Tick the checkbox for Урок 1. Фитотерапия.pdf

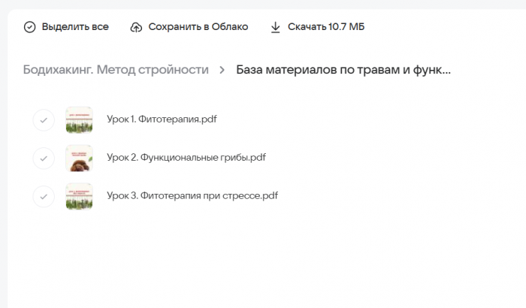pyautogui.click(x=44, y=119)
